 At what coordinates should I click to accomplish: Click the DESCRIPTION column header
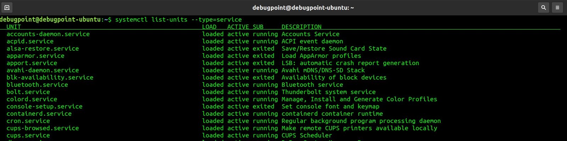click(x=302, y=27)
